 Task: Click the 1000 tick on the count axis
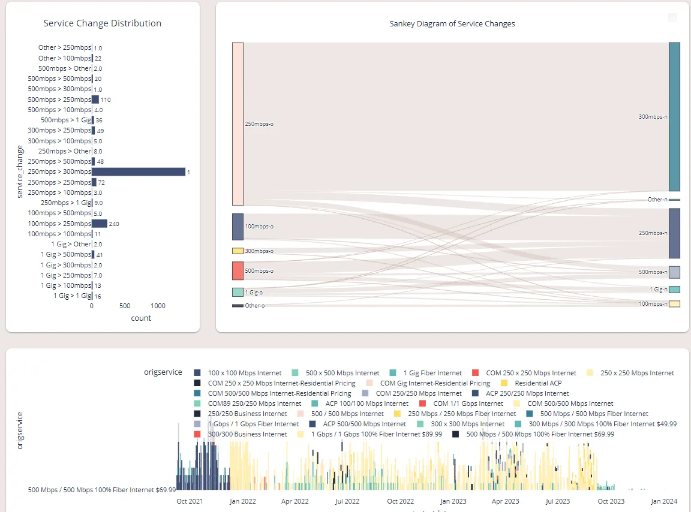[158, 306]
